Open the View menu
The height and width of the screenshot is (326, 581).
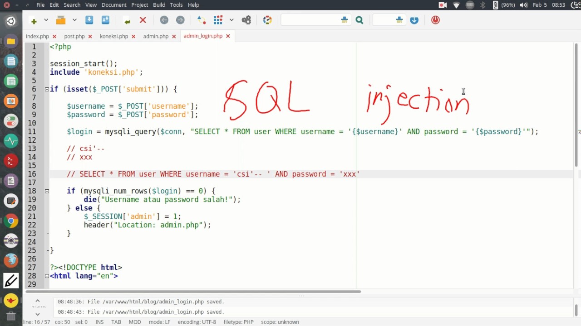91,5
